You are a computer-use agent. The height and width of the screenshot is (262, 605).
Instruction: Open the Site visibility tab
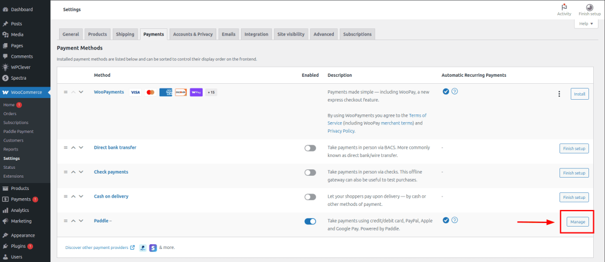291,34
